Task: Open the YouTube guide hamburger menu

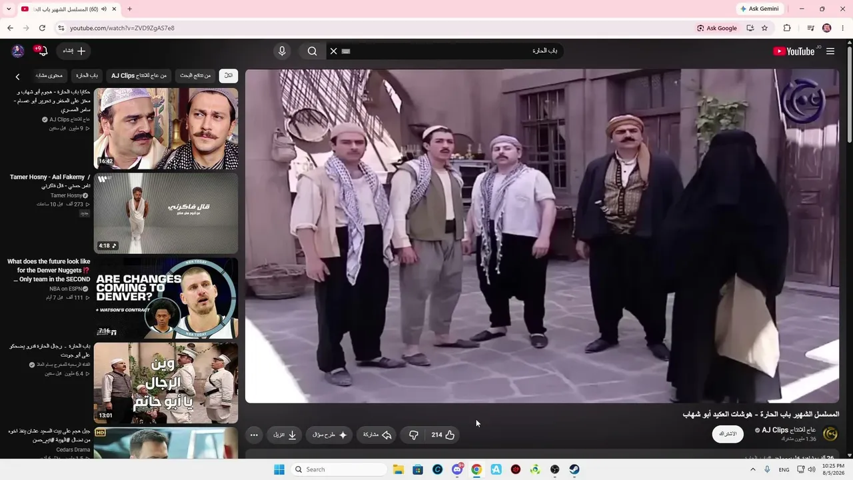Action: (830, 51)
